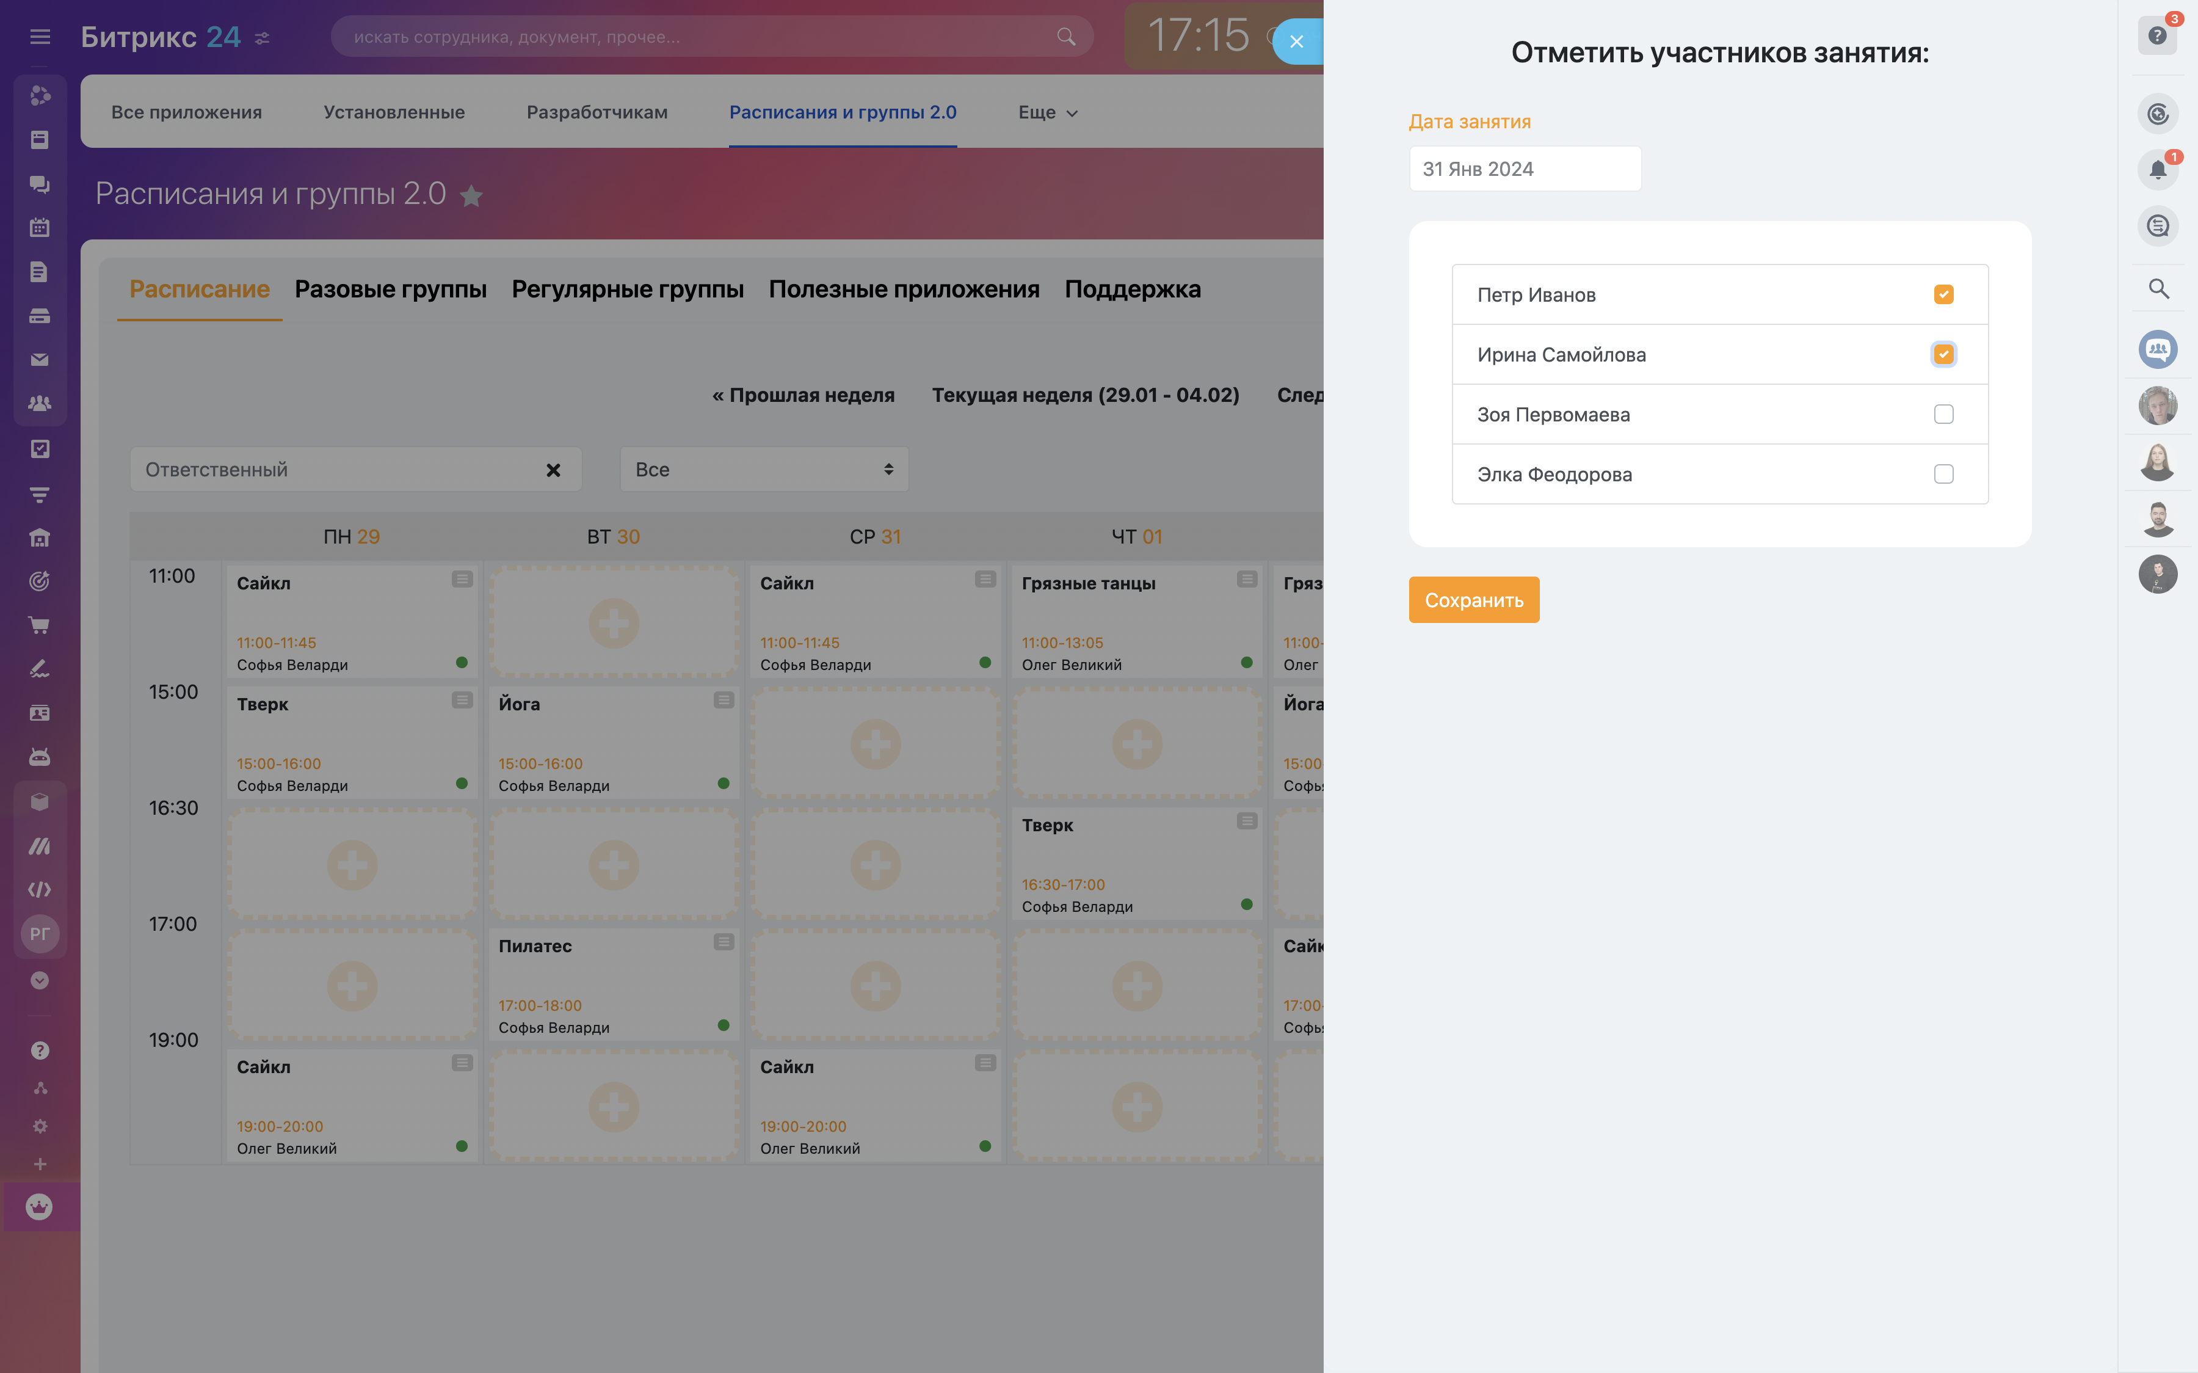Click the global search input field
The image size is (2198, 1373).
point(699,36)
